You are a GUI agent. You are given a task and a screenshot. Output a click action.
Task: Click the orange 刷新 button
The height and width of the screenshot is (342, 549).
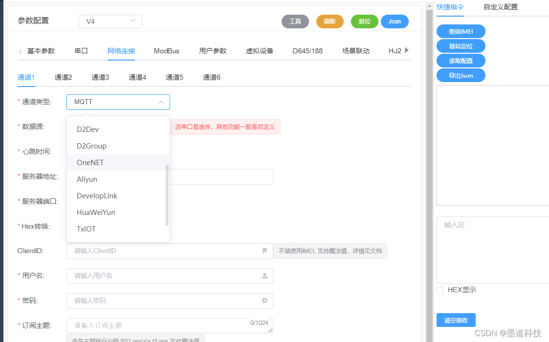329,21
